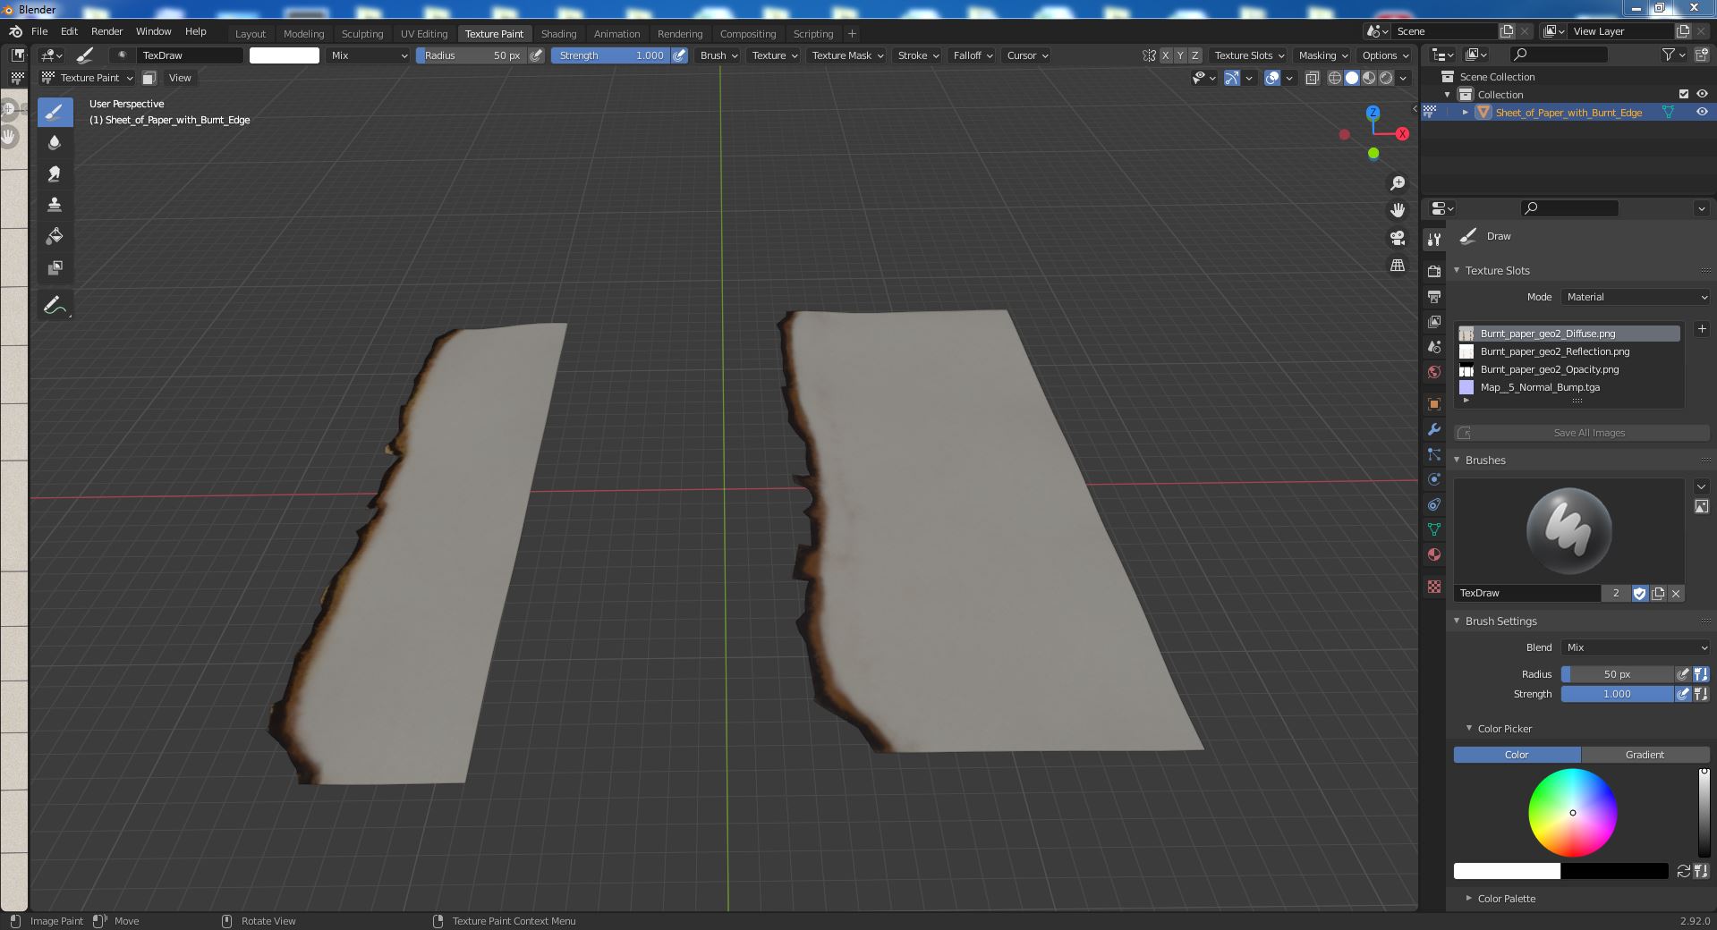
Task: Toggle Strength pressure sensitivity in header
Action: 680,55
